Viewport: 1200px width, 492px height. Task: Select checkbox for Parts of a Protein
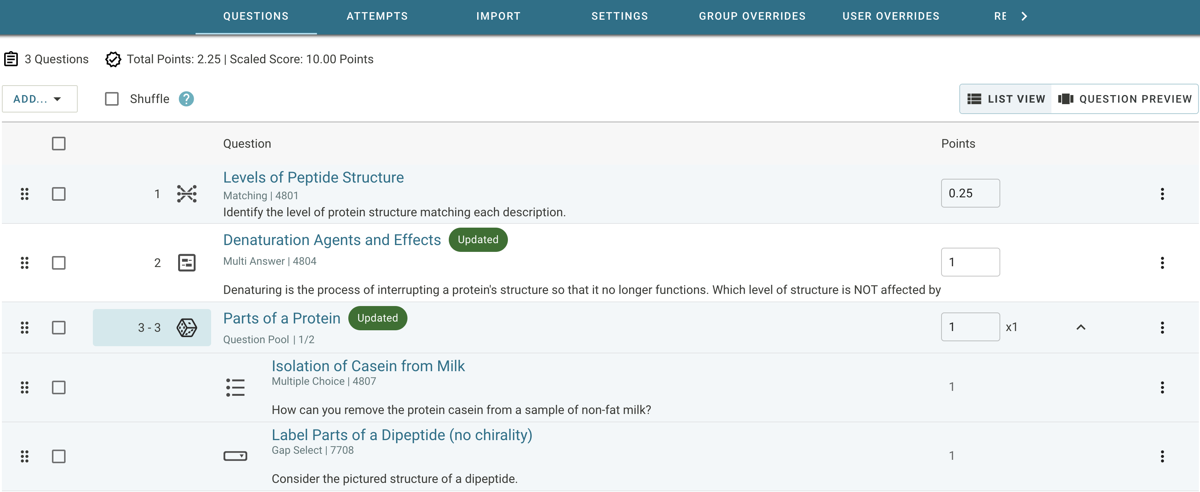pyautogui.click(x=59, y=327)
